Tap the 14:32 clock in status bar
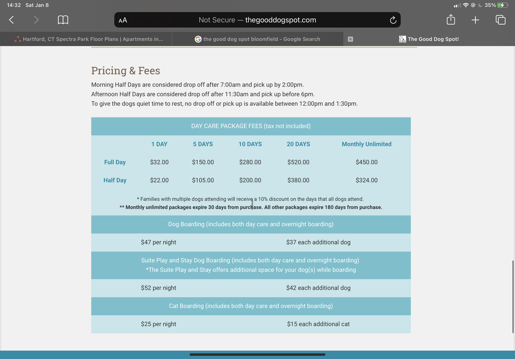 pos(13,5)
